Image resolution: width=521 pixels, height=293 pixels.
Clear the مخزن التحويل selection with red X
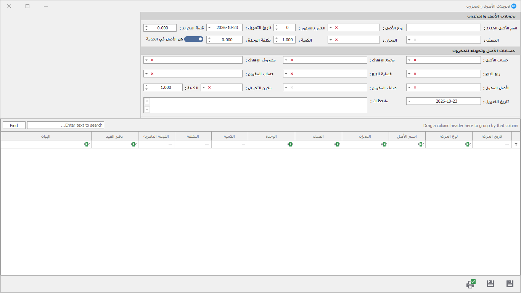(209, 88)
